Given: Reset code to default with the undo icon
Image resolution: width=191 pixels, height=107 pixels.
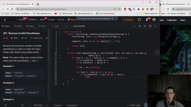Looking at the screenshot, I should (145, 26).
